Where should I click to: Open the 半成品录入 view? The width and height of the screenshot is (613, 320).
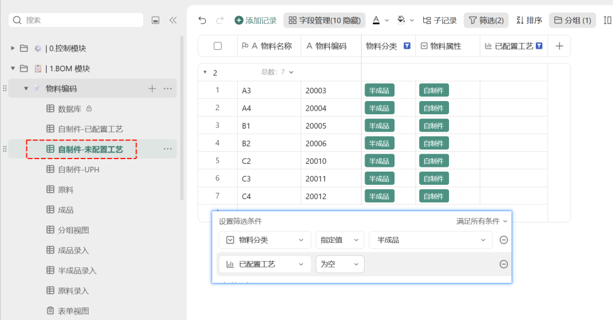72,270
